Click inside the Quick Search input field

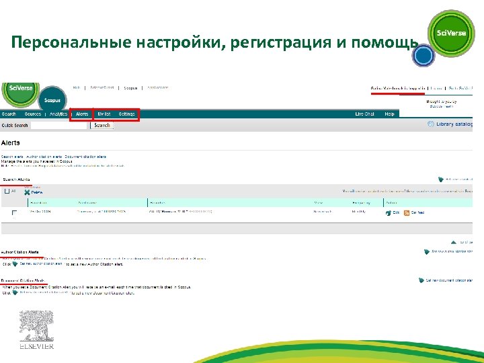[x=58, y=125]
